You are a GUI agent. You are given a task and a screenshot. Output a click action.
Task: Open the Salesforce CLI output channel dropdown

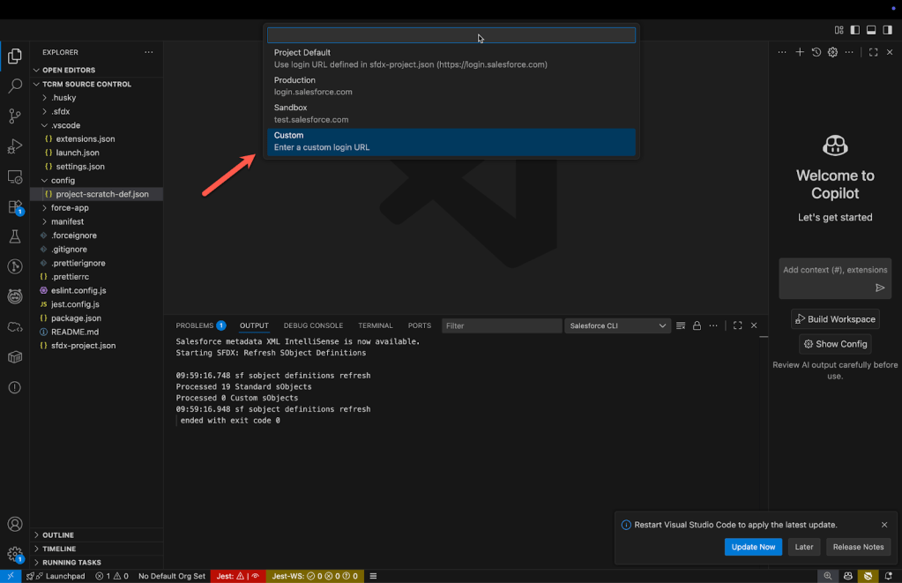coord(617,325)
